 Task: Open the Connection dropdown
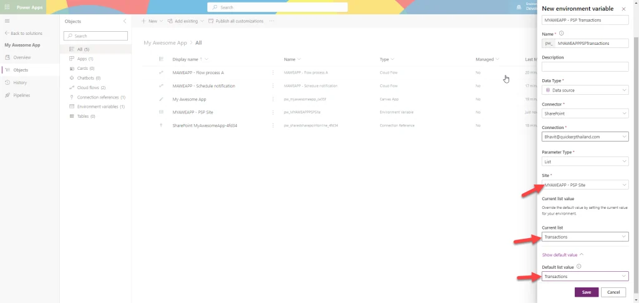coord(585,137)
